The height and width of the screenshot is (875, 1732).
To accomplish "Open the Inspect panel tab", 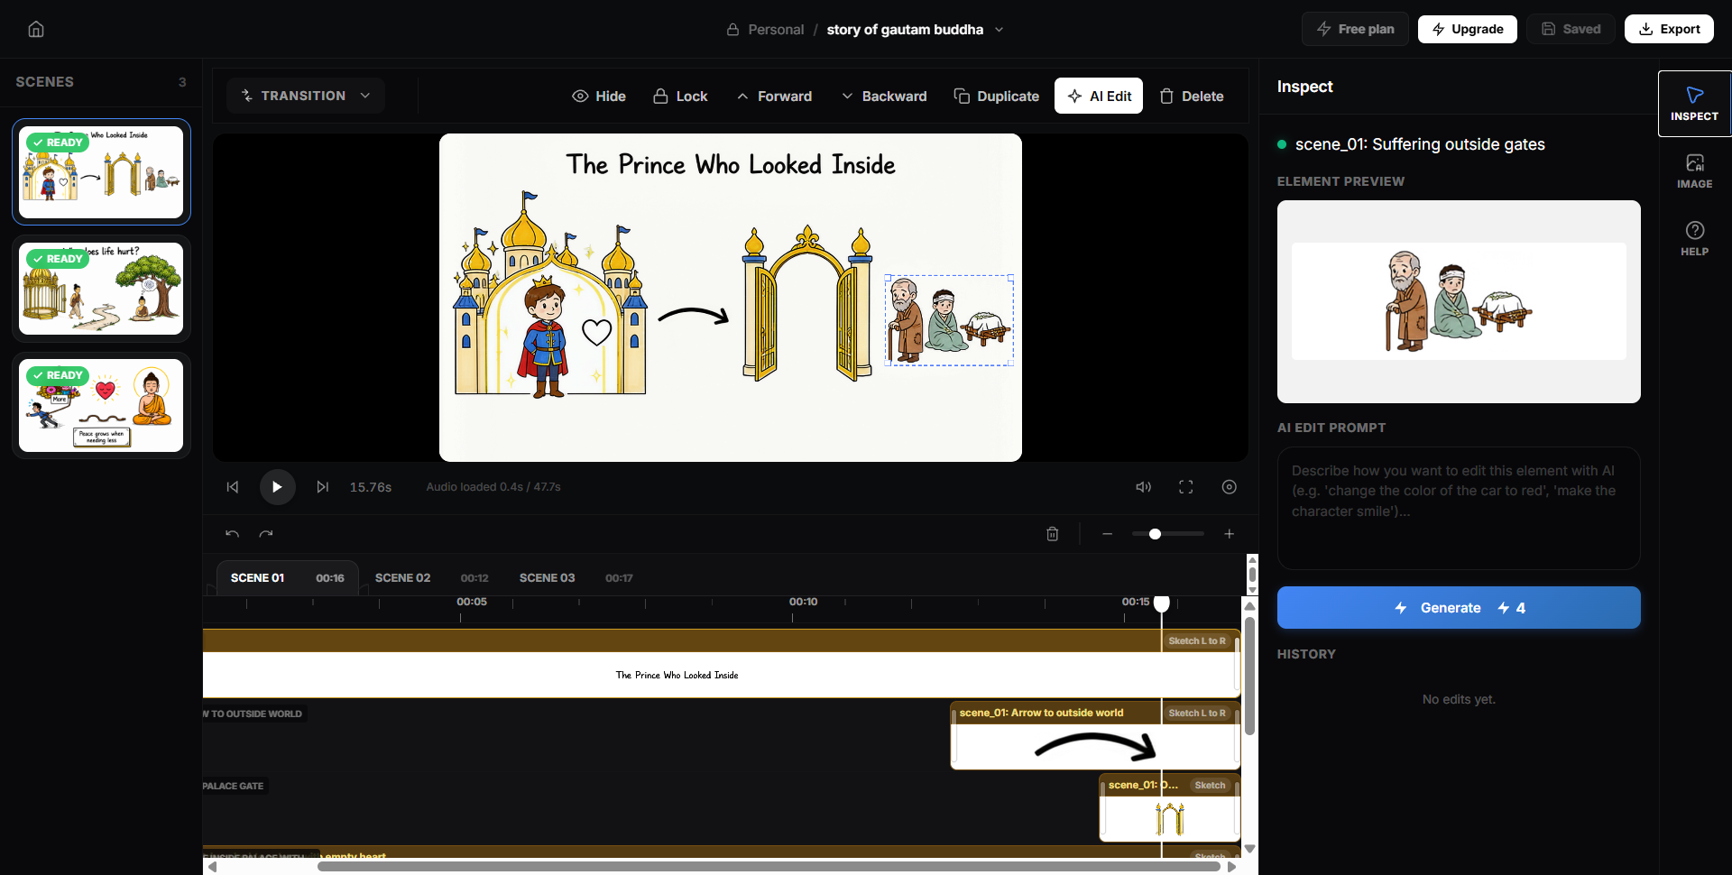I will (x=1694, y=104).
